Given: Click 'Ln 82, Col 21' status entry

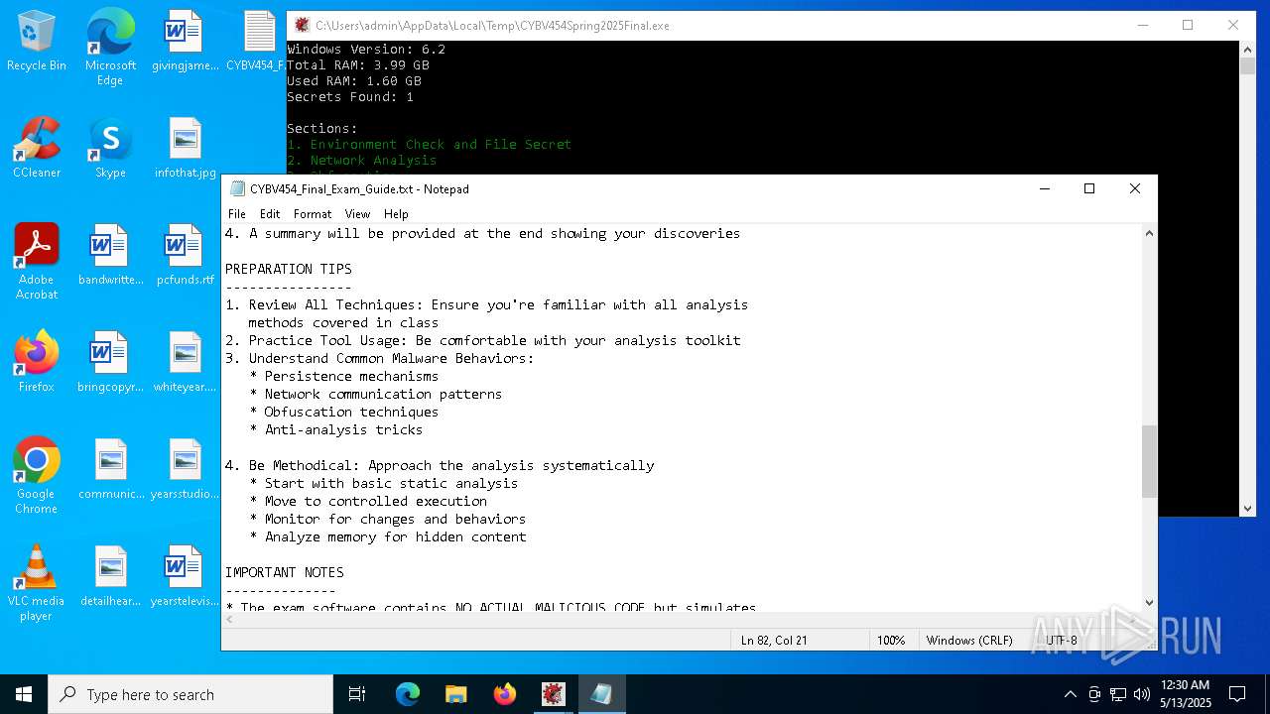Looking at the screenshot, I should (x=774, y=640).
